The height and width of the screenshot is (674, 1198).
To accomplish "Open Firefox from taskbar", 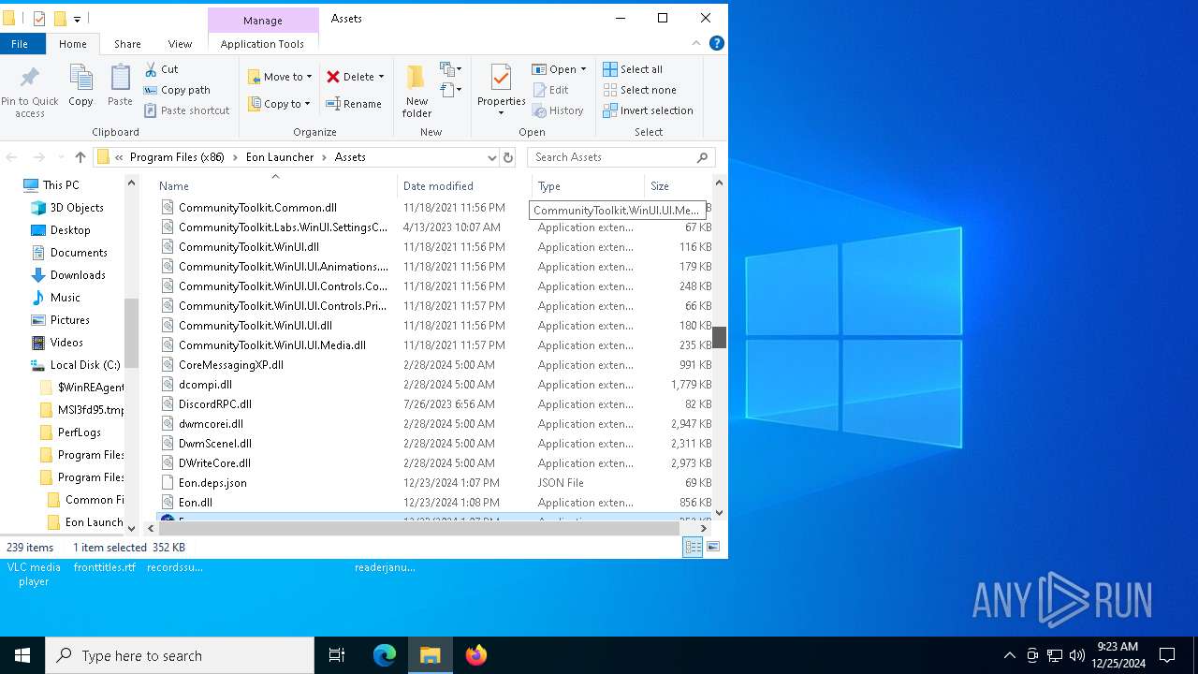I will (476, 655).
